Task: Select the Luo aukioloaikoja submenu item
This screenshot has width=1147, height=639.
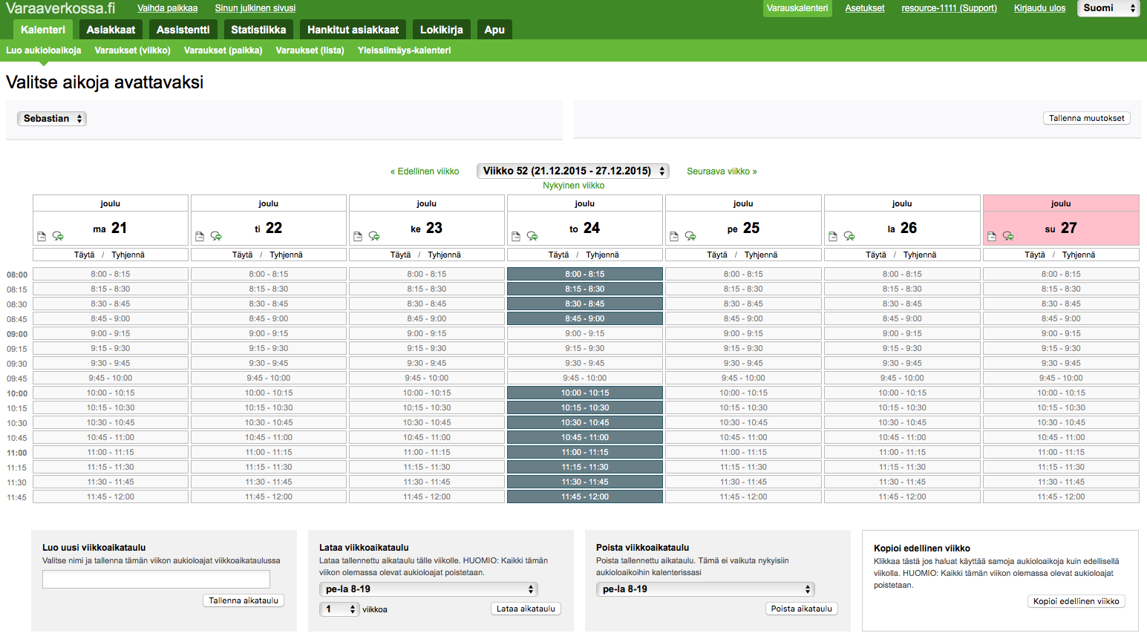Action: pos(44,50)
